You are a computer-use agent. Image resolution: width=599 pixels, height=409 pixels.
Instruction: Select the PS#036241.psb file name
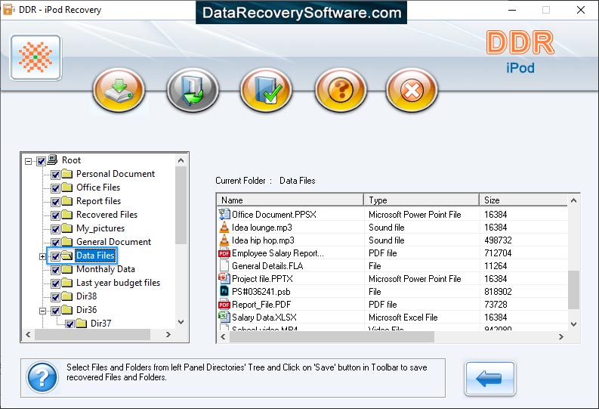pos(261,292)
